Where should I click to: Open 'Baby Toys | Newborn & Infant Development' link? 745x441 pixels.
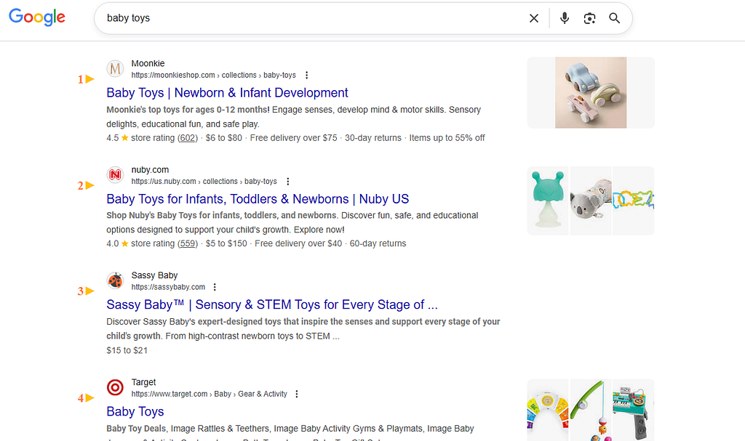click(227, 92)
